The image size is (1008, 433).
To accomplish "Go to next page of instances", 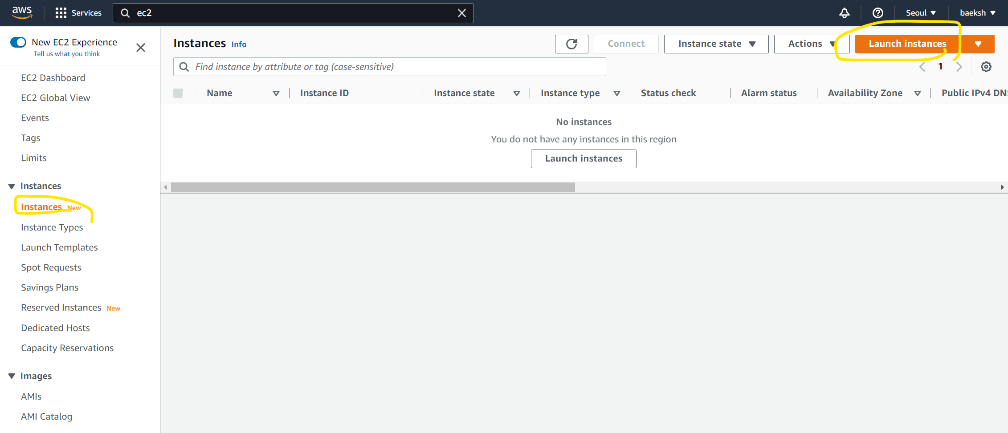I will pyautogui.click(x=959, y=67).
